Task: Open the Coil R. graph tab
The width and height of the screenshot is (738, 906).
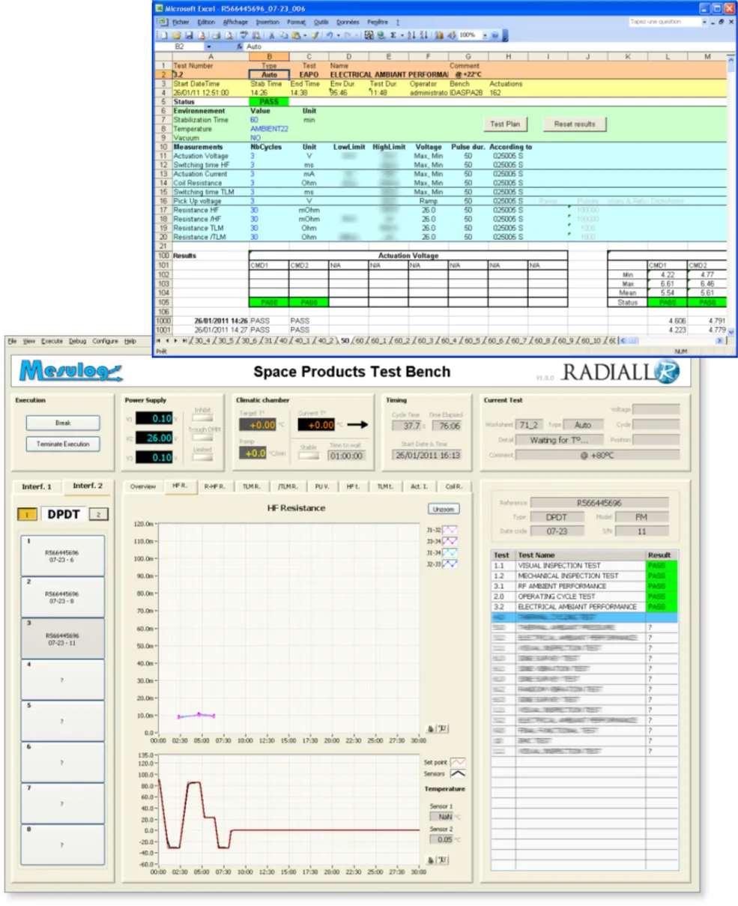Action: pos(453,486)
